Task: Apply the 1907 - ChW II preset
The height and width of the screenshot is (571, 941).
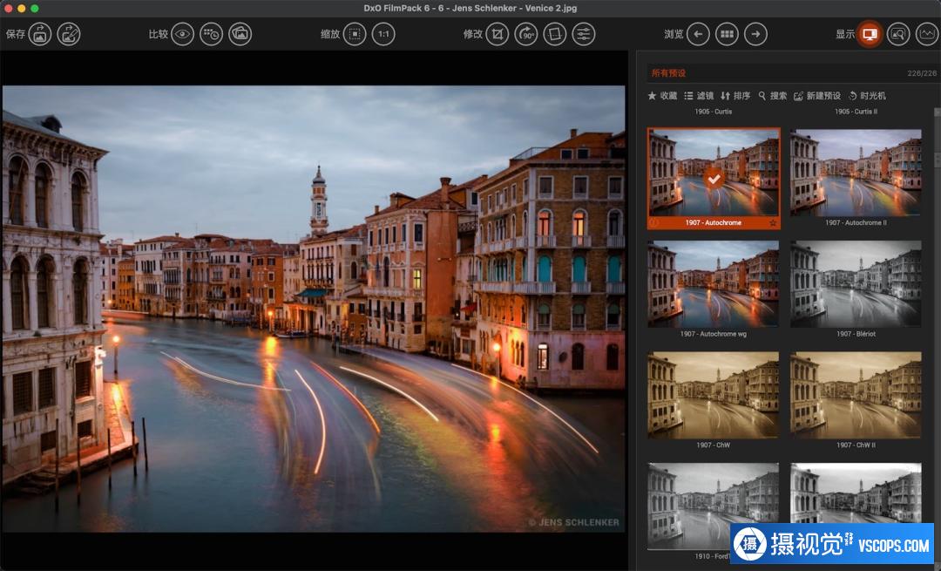Action: pyautogui.click(x=856, y=395)
